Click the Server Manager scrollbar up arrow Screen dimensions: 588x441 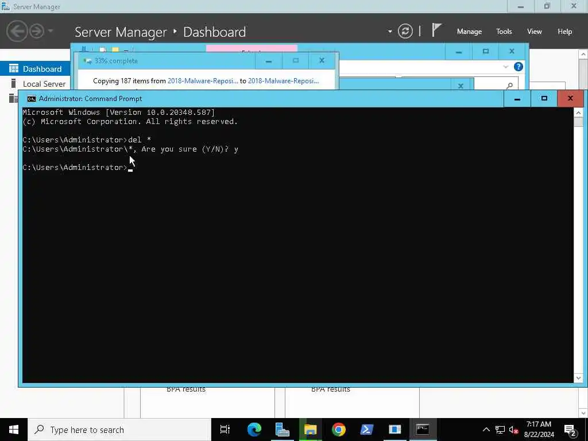tap(583, 55)
